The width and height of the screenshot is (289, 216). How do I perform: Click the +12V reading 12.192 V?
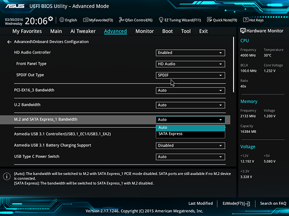pyautogui.click(x=247, y=161)
